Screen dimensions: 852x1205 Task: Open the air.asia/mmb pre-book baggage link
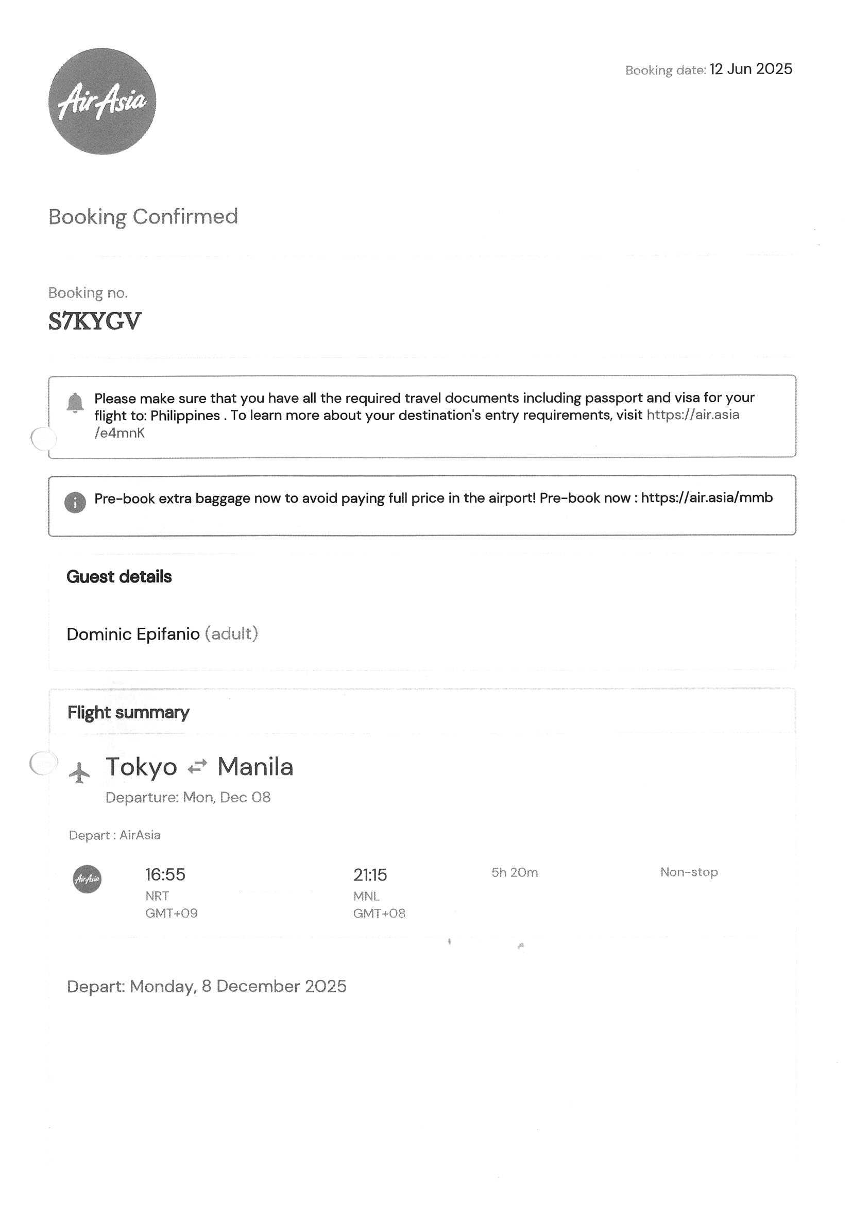tap(706, 497)
